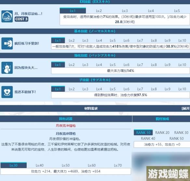Show Lv.4 of 因为我块头大 passive skill
190x181 pixels.
pyautogui.click(x=99, y=65)
